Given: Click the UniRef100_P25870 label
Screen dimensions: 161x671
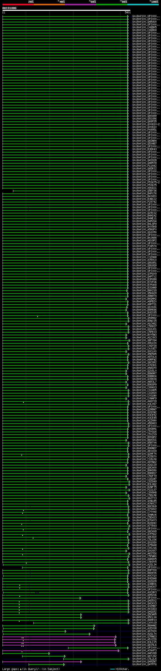Looking at the screenshot, I should tap(144, 457).
